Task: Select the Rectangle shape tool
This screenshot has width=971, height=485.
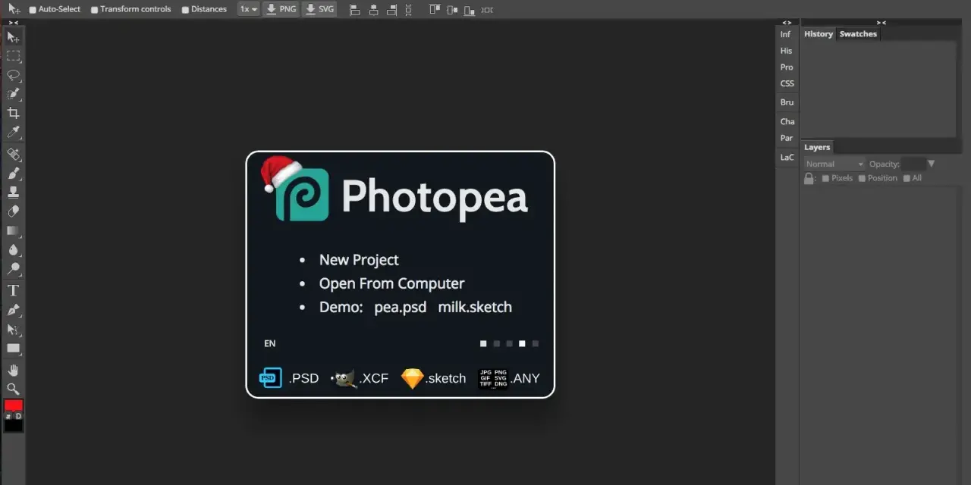Action: click(13, 349)
